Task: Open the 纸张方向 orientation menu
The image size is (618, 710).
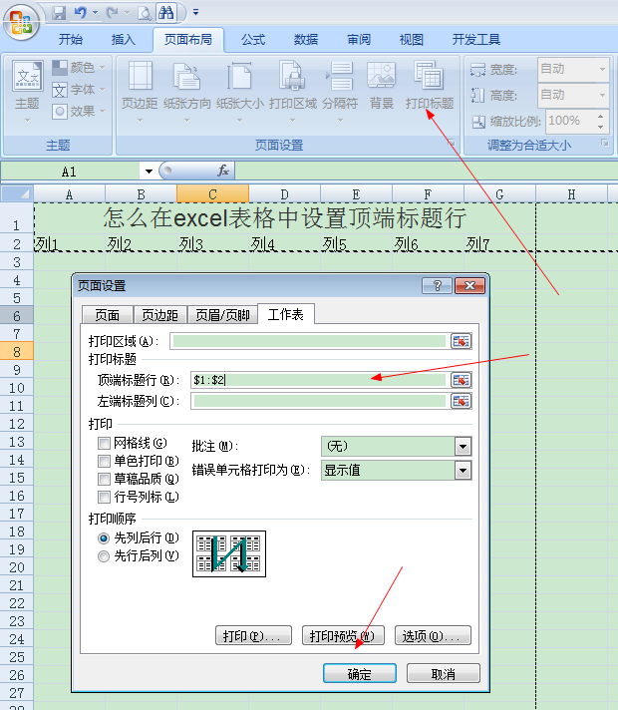Action: 187,91
